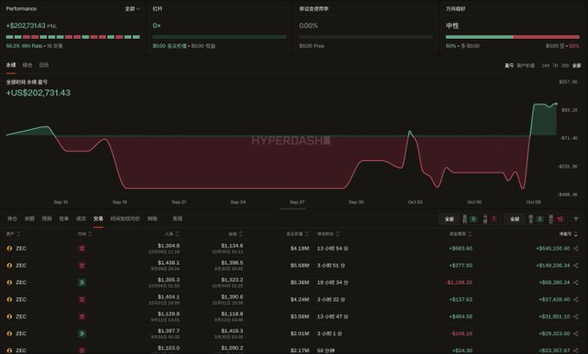This screenshot has height=354, width=588.
Task: Sort trades by the 入场 entry price column arrows
Action: [x=177, y=234]
